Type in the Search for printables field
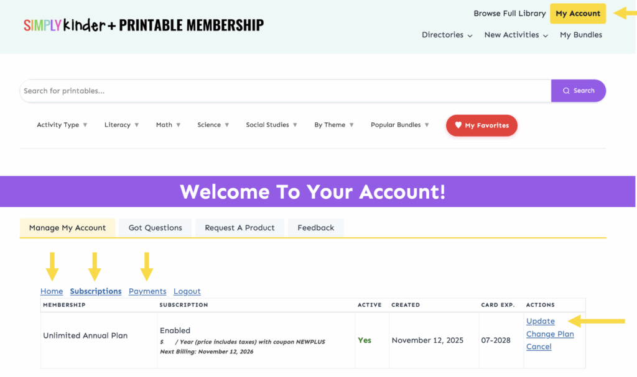 [285, 91]
